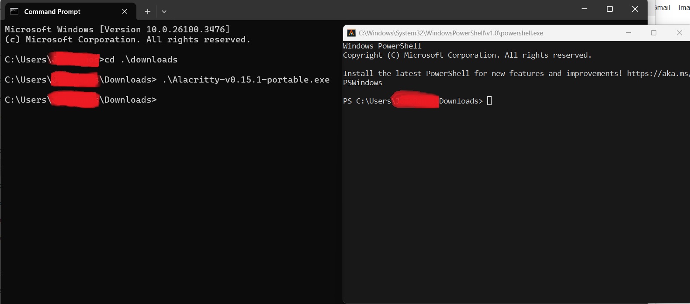
Task: Maximize the Alacritty PowerShell window
Action: point(654,33)
